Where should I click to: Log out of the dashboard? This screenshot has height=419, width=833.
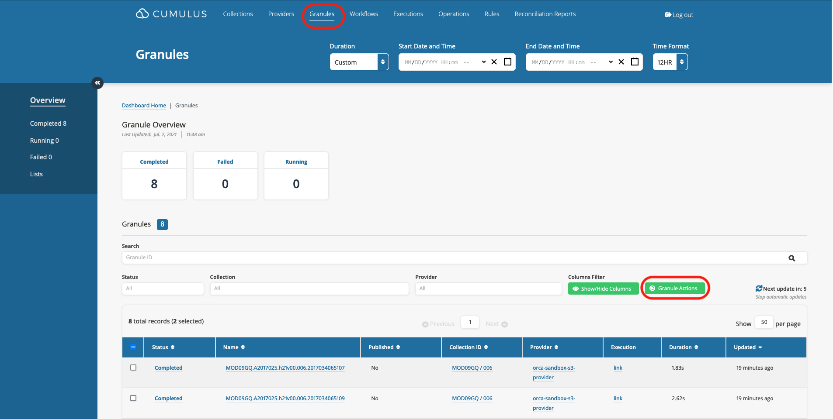pos(679,15)
